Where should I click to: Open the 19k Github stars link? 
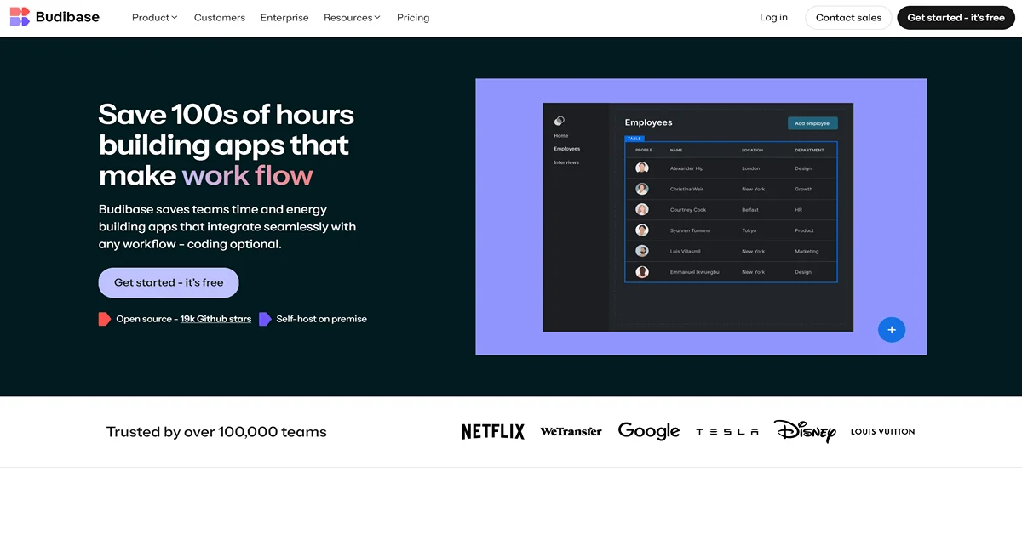pos(215,319)
